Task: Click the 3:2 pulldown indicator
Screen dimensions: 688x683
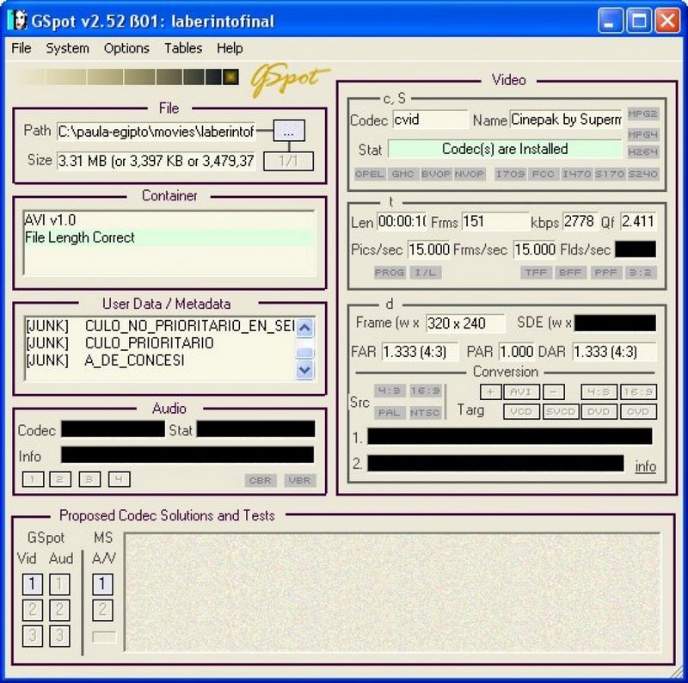Action: pos(641,273)
